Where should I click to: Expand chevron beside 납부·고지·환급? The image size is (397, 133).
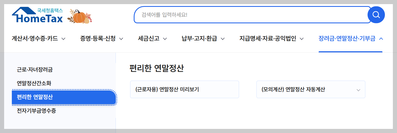point(223,39)
